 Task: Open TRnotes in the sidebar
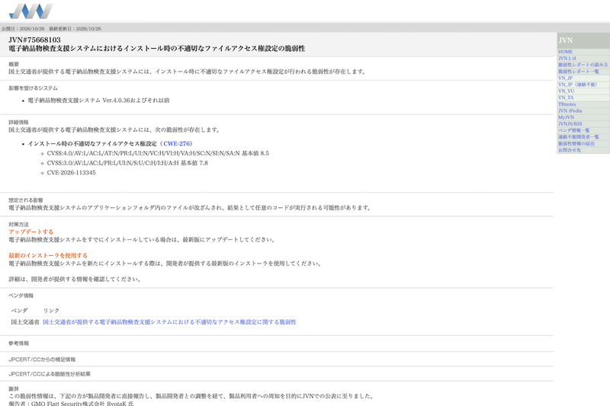tap(567, 104)
